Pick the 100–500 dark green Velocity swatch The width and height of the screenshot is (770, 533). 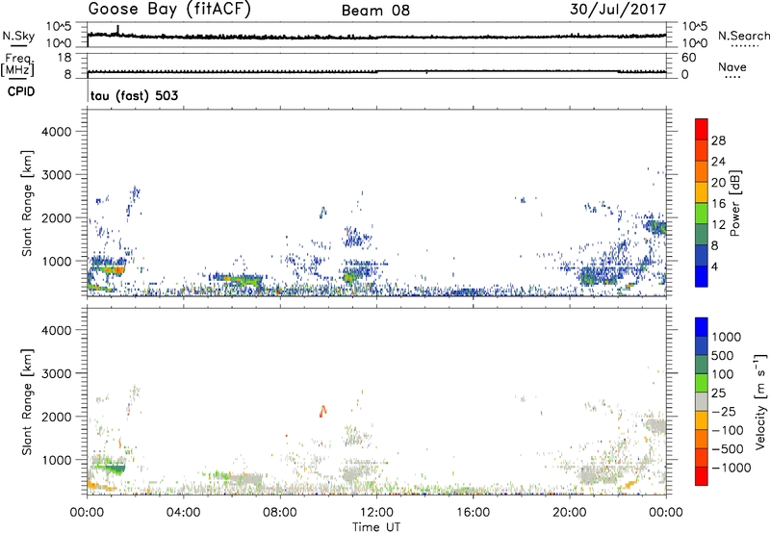702,365
